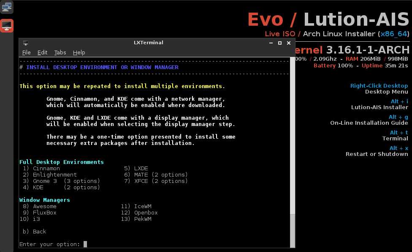Viewport: 412px width, 252px height.
Task: Open the Edit menu in LXTerminal
Action: point(42,52)
